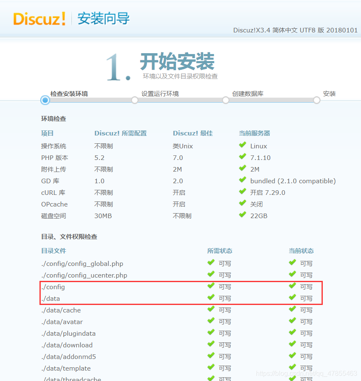
Task: Click the ./data/plugindata path
Action: 68,334
